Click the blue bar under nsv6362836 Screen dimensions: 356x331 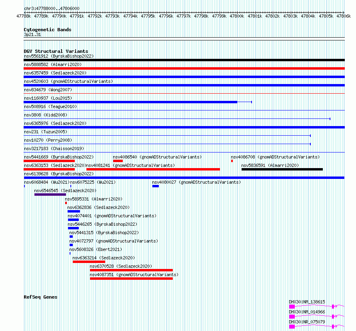click(74, 211)
